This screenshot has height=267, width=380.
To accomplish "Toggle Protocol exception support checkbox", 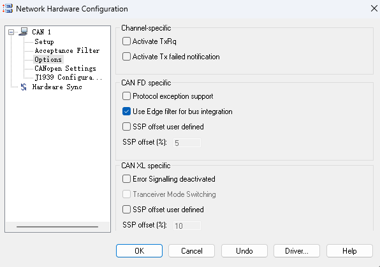I will [126, 96].
